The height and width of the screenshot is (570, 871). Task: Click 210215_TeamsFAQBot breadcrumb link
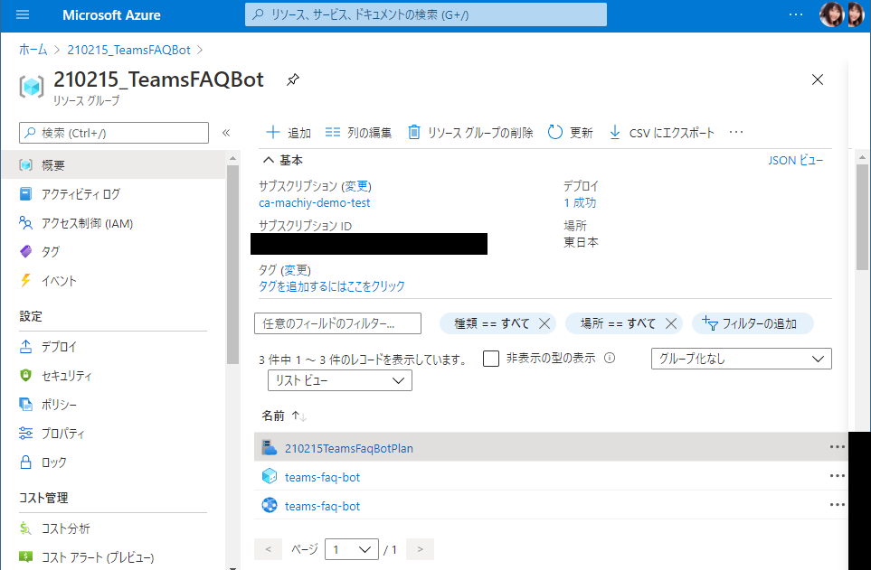point(128,50)
